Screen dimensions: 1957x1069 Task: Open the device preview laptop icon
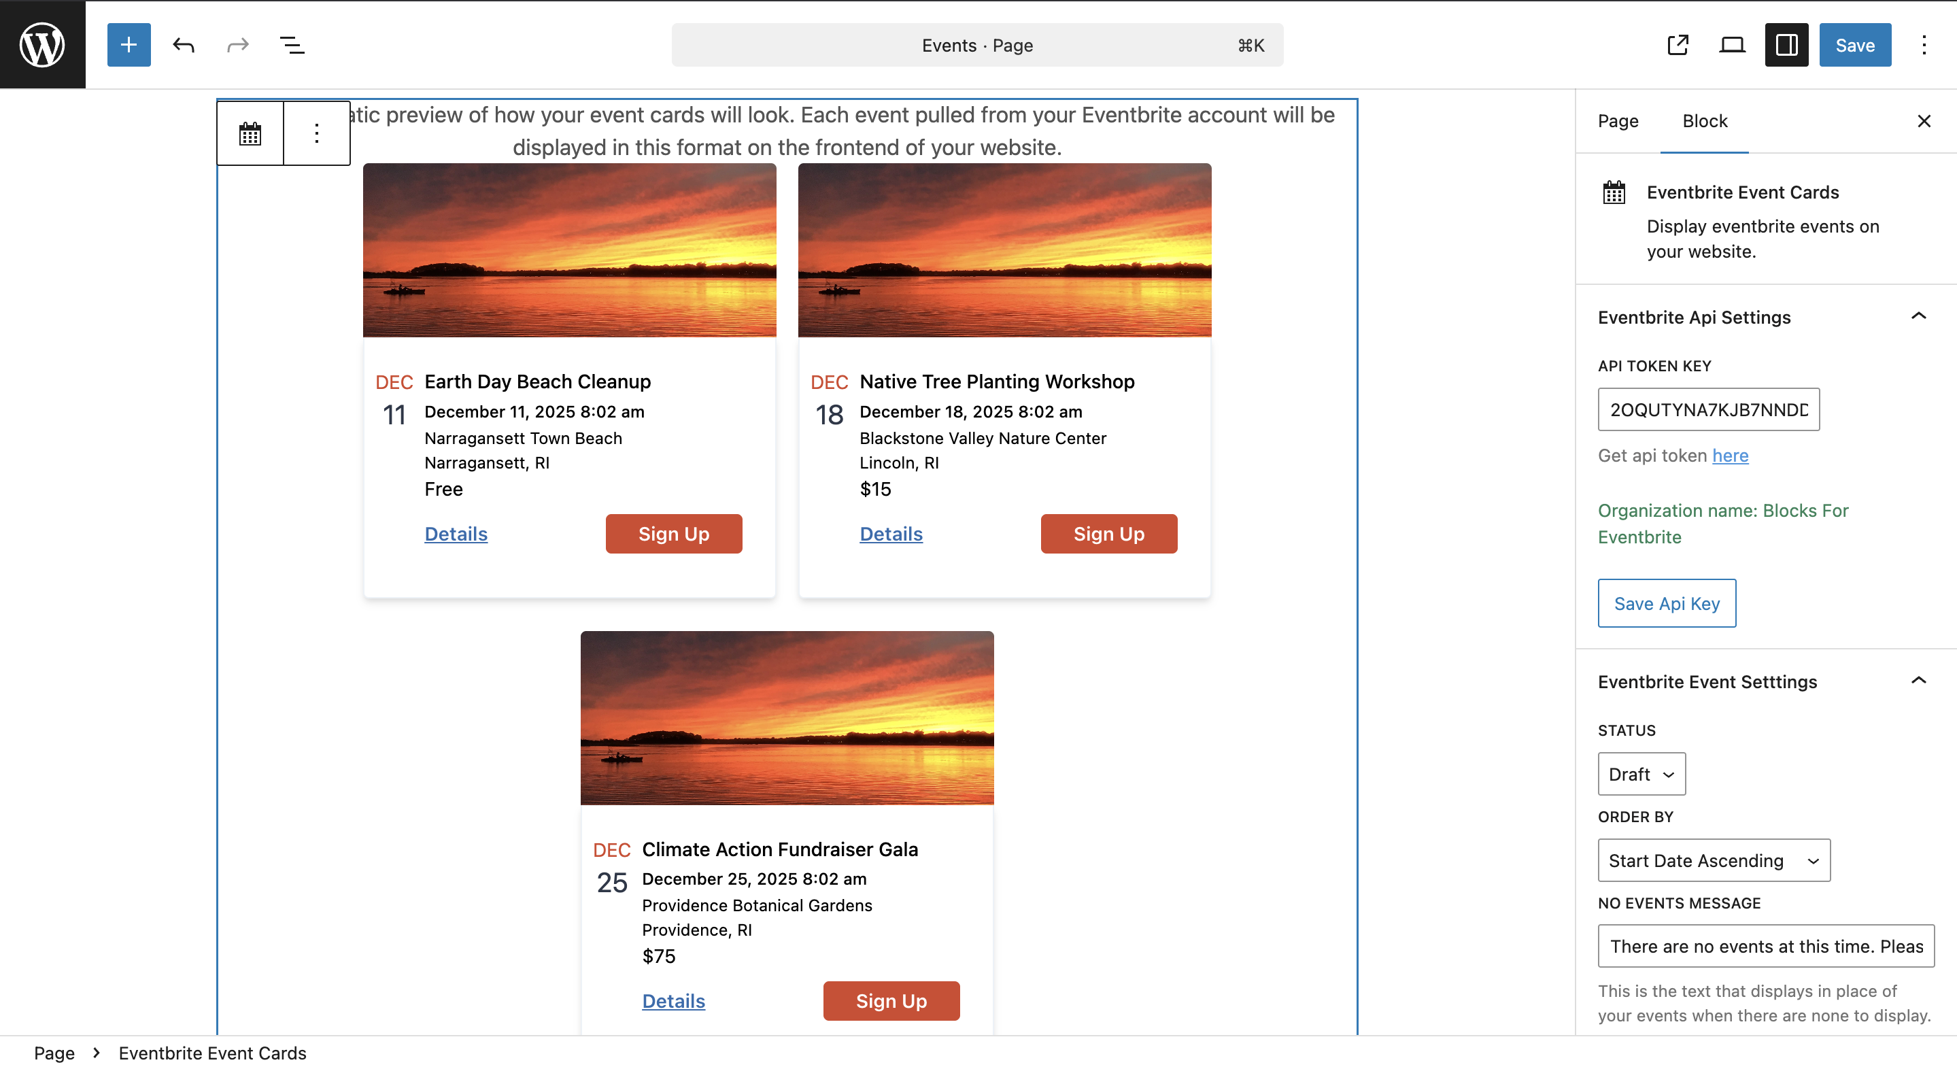(x=1732, y=45)
